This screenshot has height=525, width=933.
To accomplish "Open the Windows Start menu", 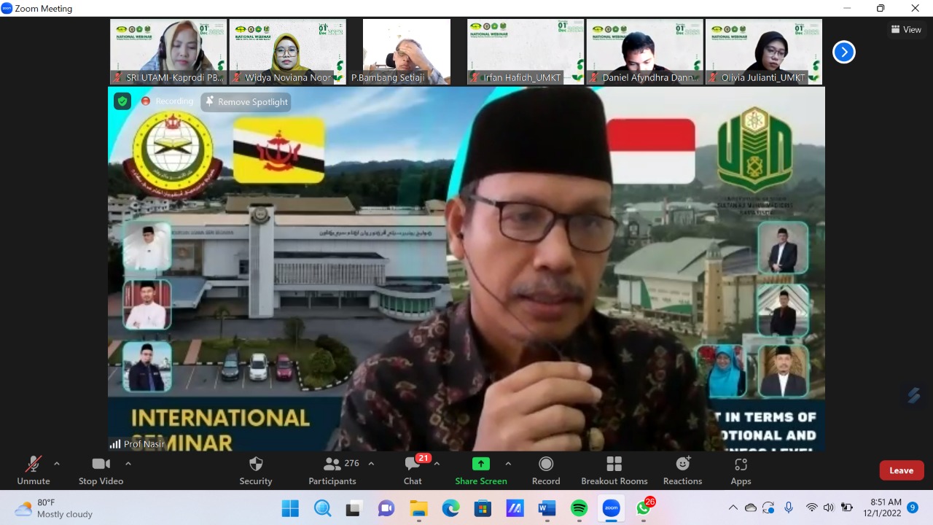I will 290,508.
